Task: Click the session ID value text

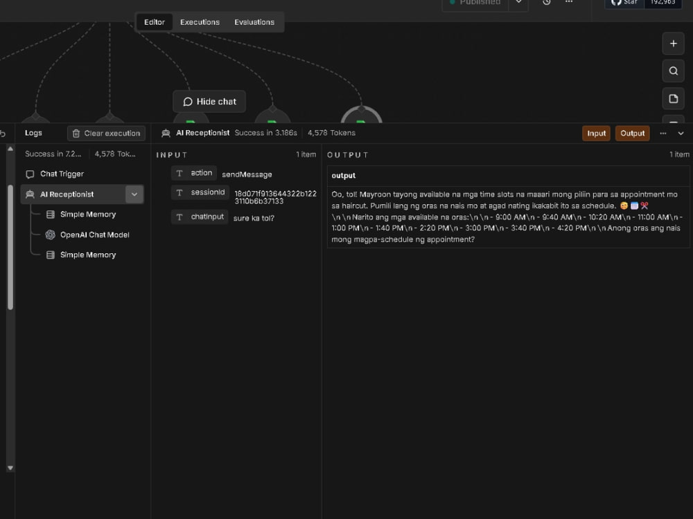Action: pos(275,197)
